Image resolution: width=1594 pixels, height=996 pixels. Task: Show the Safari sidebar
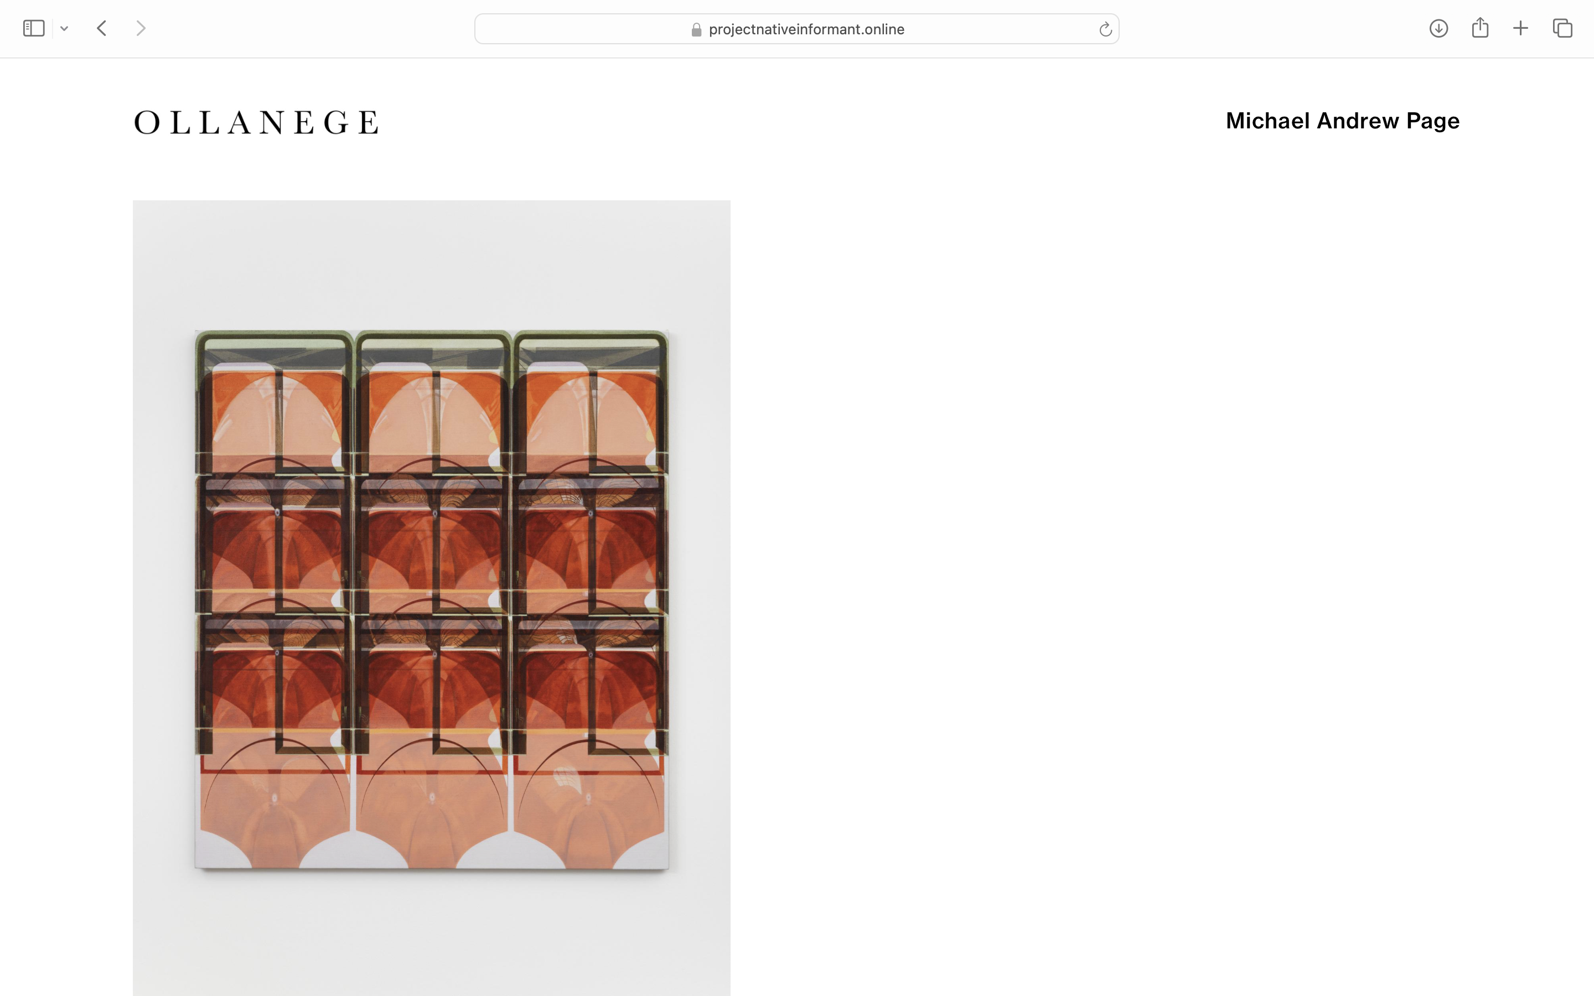[34, 28]
